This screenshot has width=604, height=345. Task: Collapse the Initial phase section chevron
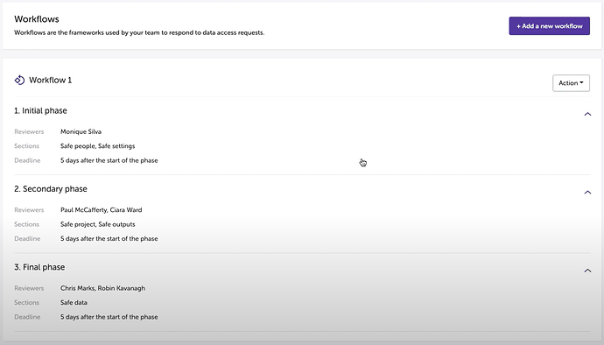pos(587,114)
